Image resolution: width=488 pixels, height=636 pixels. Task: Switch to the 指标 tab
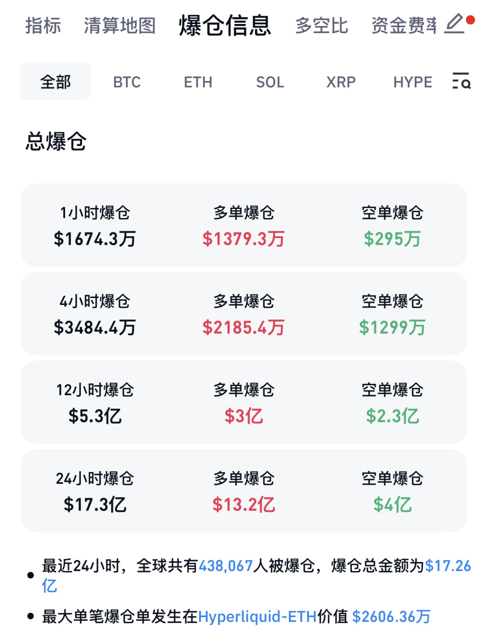tap(43, 26)
